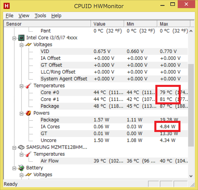
Task: Select the IA Offset row
Action: click(114, 58)
